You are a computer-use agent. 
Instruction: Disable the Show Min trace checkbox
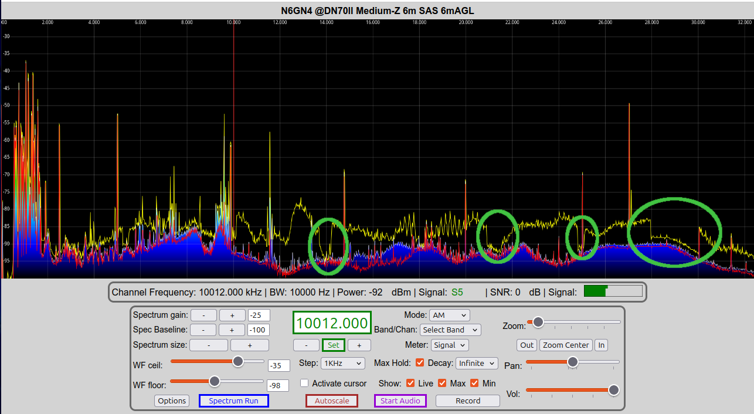(x=474, y=384)
